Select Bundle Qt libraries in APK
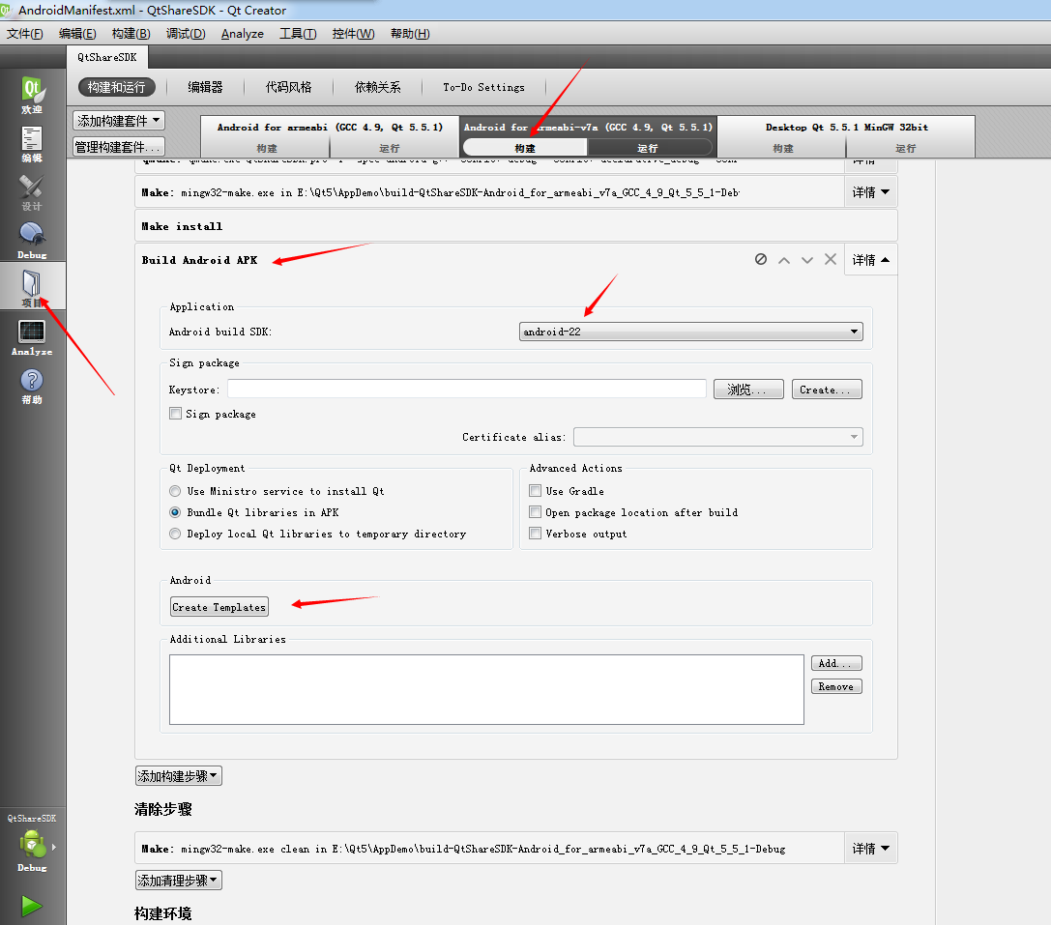 pyautogui.click(x=175, y=512)
